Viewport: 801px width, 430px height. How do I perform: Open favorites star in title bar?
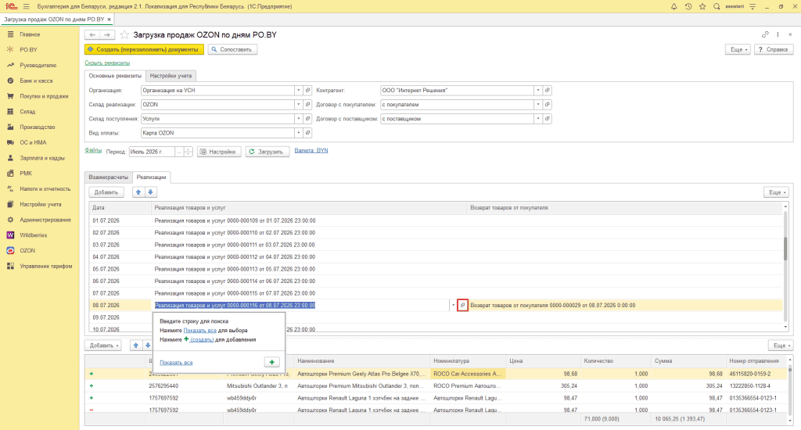coord(702,6)
